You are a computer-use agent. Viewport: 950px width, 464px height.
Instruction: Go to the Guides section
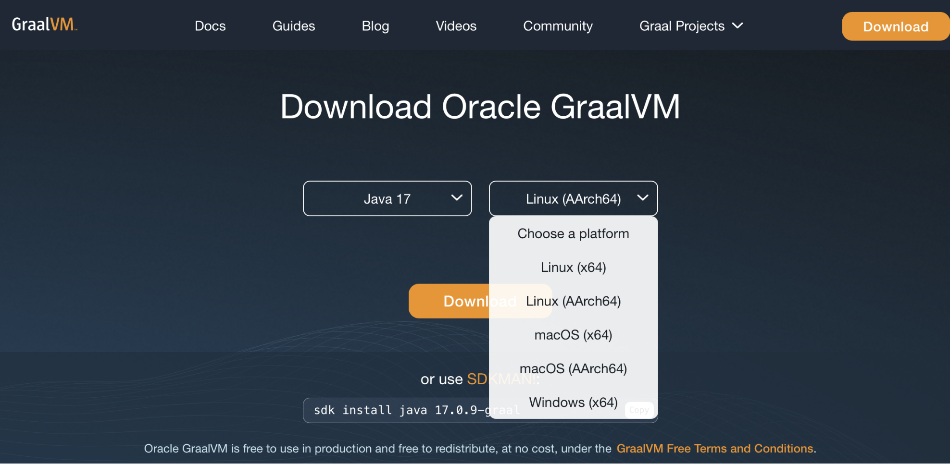pos(293,26)
